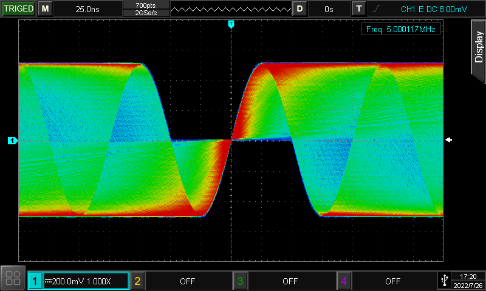
Task: Select the channel 1 number tab
Action: tap(35, 281)
